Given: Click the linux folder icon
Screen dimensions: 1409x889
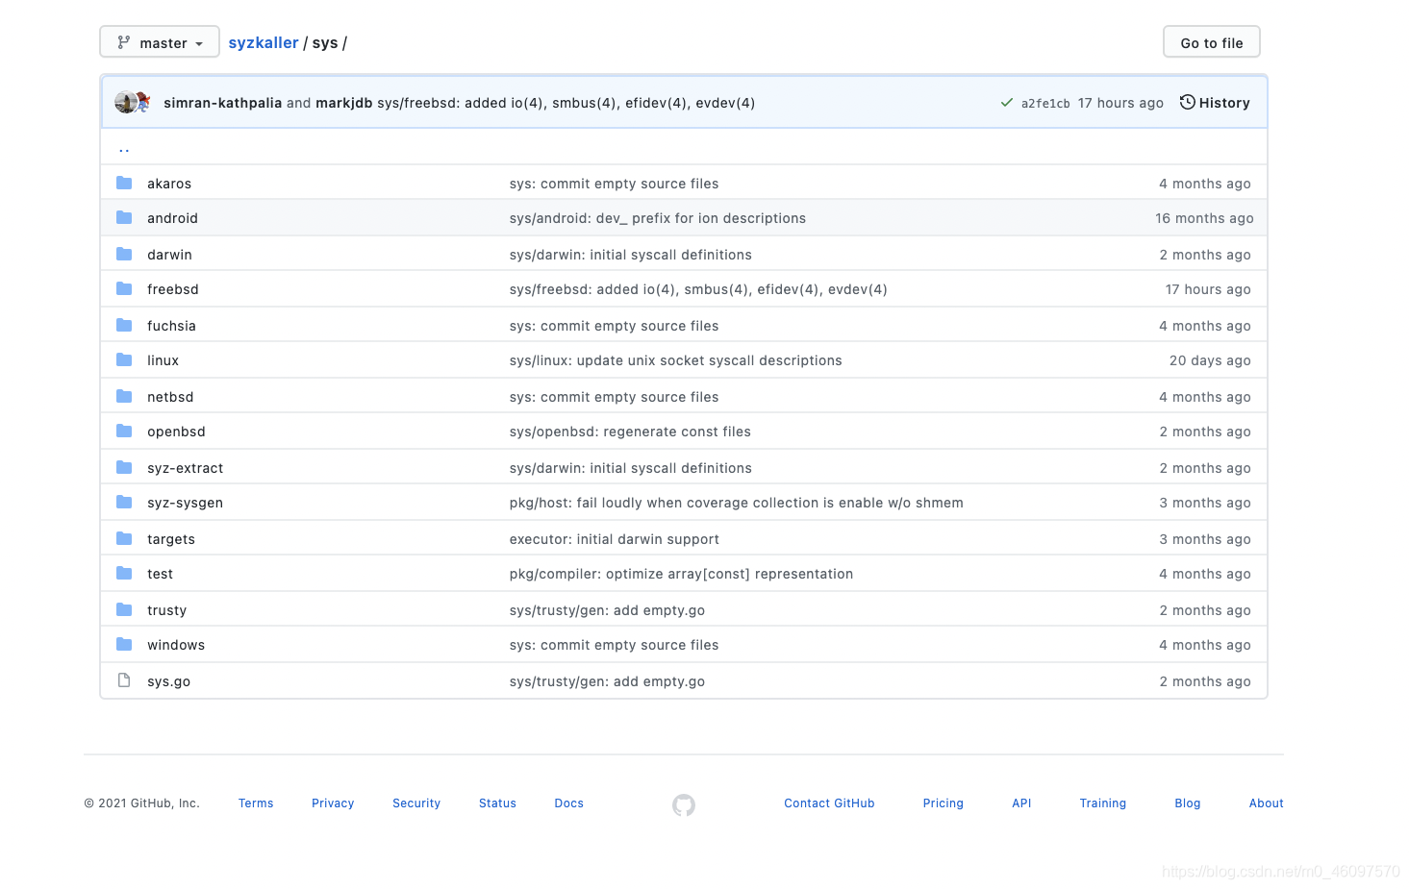Looking at the screenshot, I should click(124, 359).
